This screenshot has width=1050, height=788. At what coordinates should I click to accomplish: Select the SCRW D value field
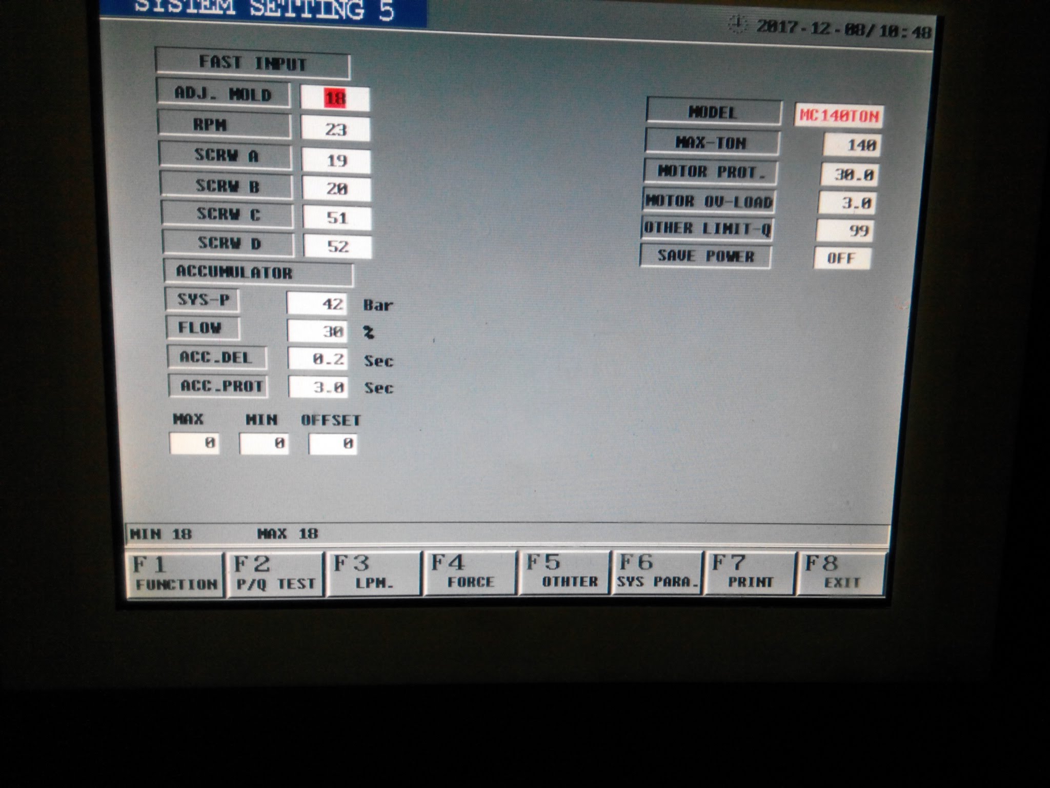[338, 246]
